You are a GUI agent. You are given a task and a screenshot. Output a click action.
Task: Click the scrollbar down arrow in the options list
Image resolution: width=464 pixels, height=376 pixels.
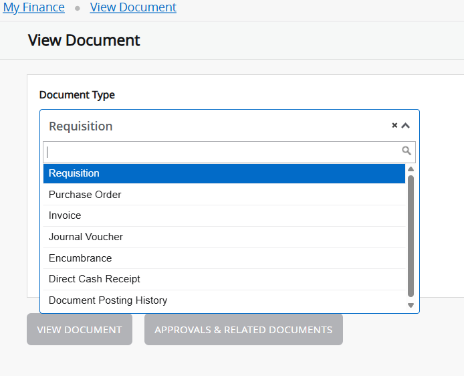[411, 306]
